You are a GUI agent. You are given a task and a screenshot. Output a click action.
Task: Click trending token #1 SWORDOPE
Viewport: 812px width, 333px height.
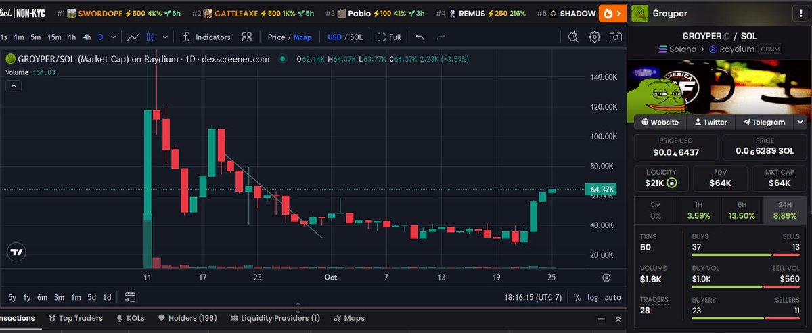point(119,13)
